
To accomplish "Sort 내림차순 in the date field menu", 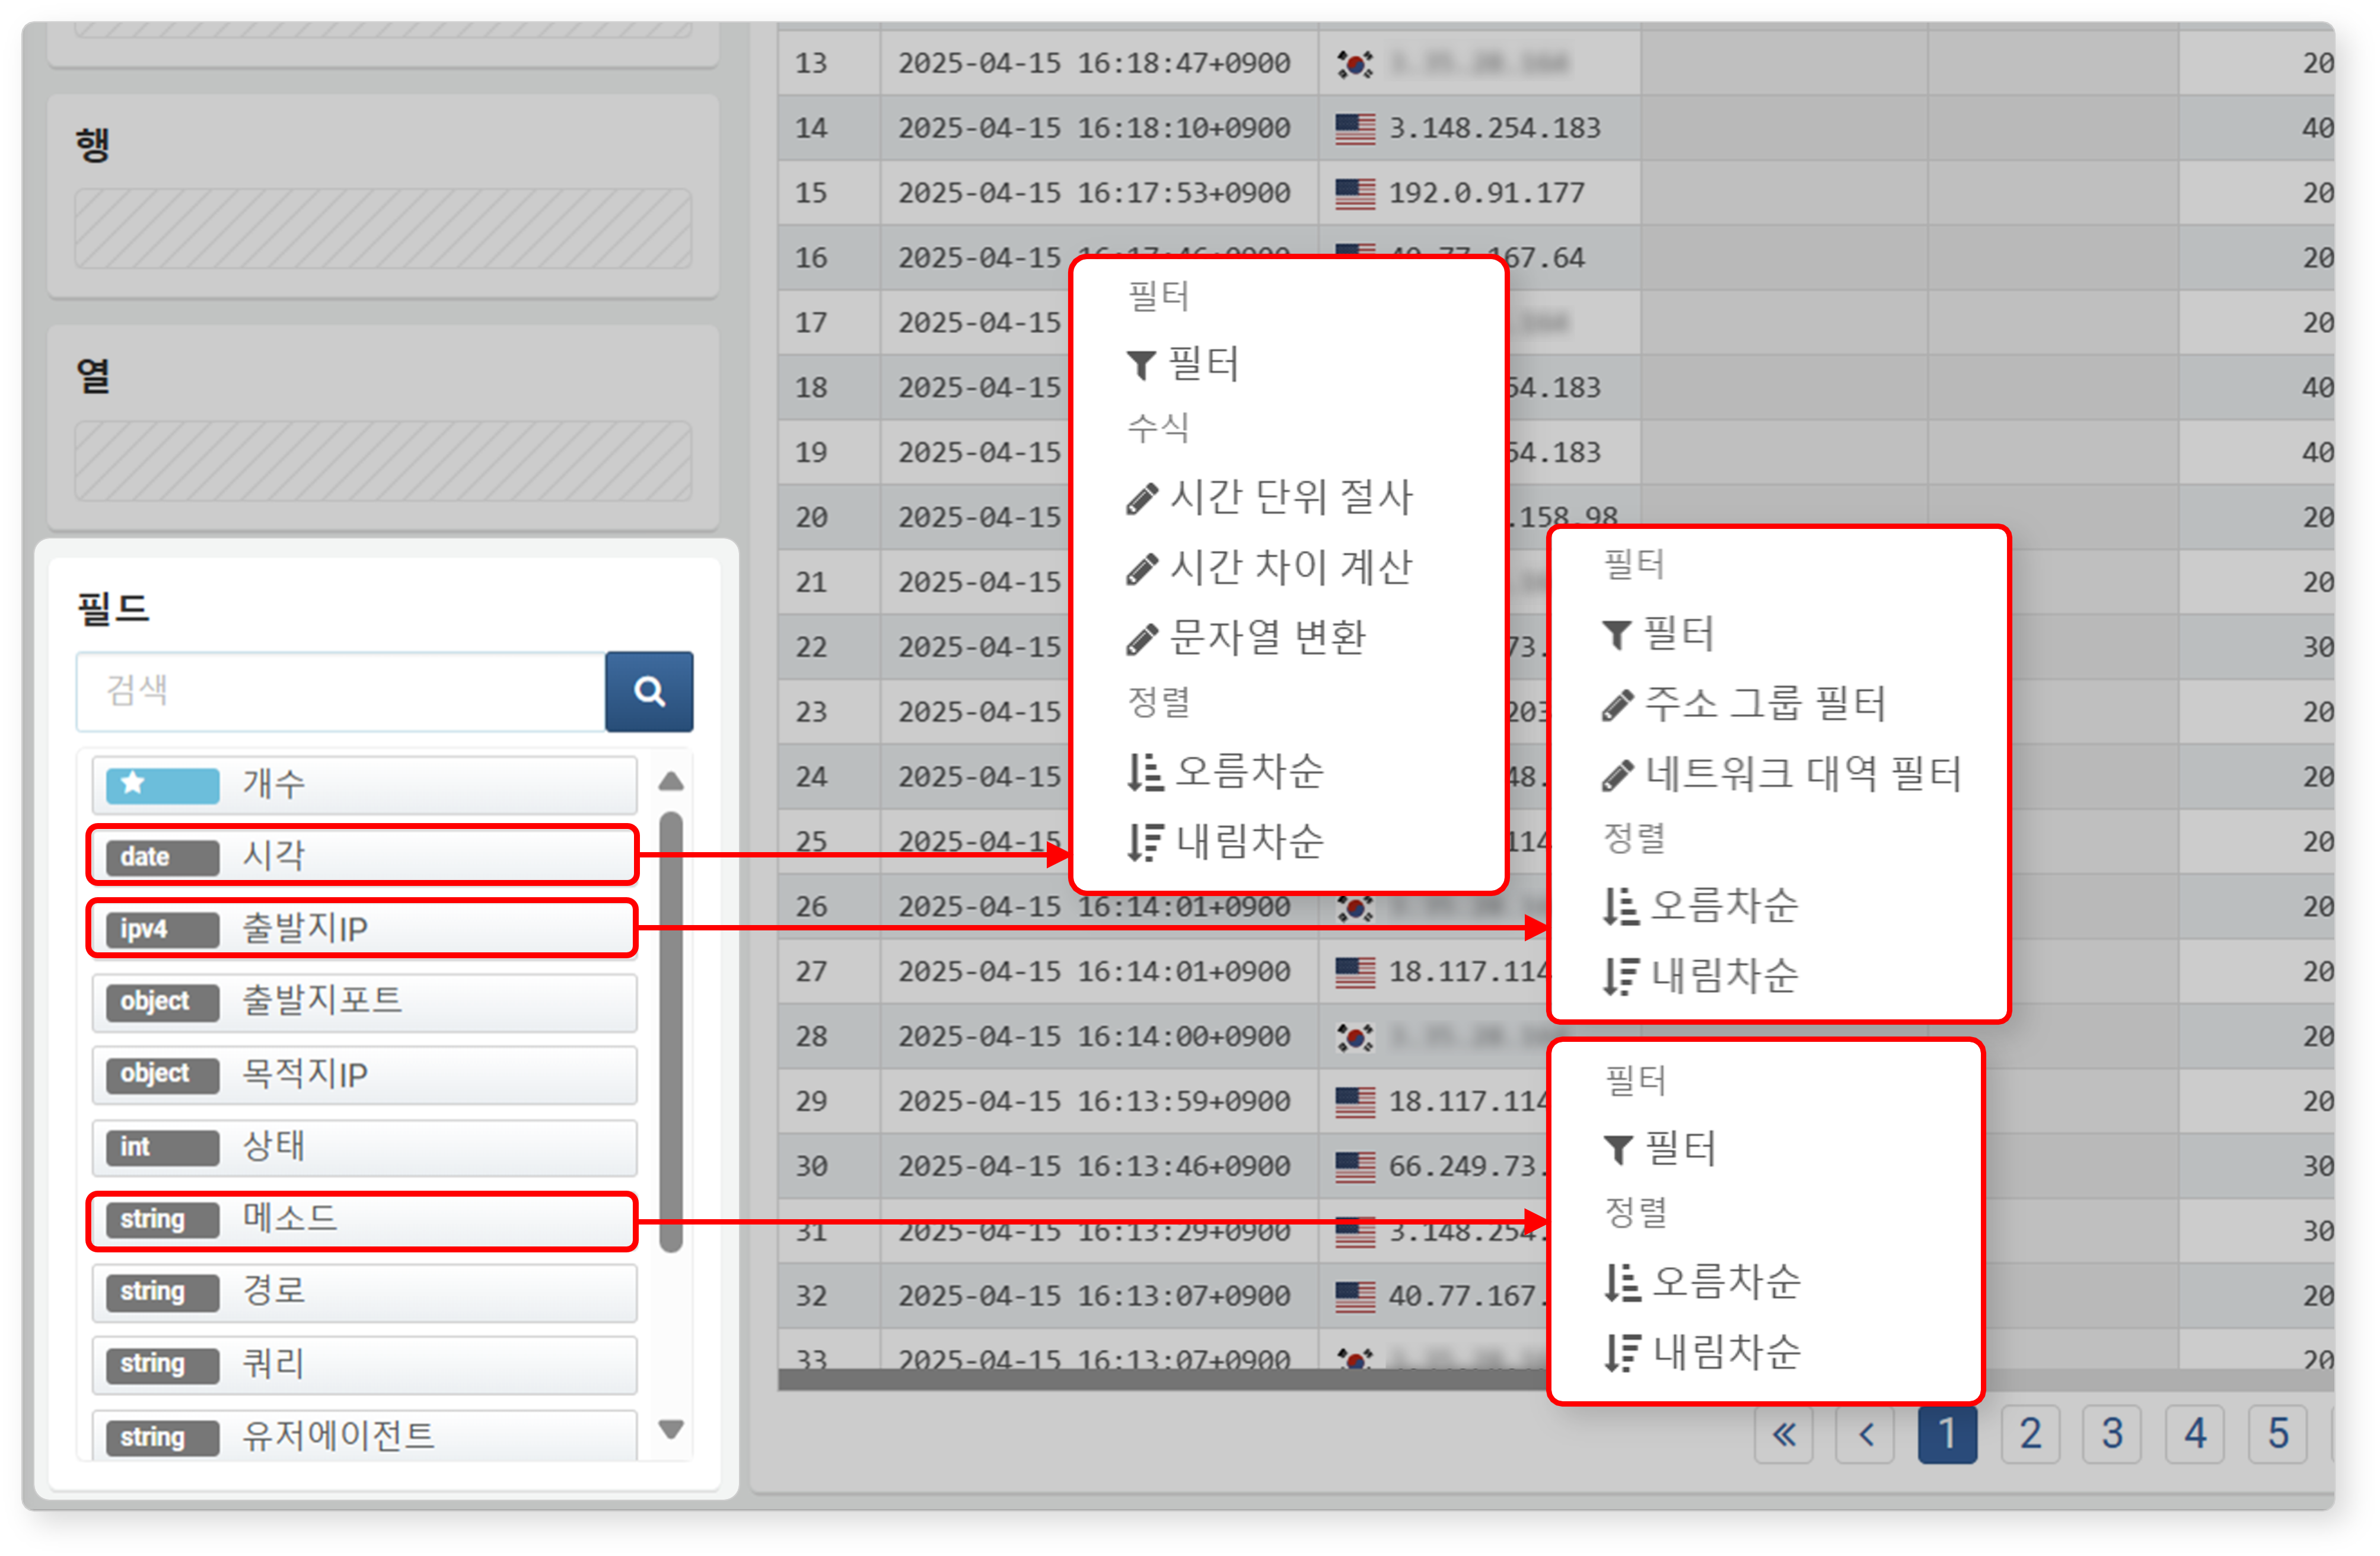I will 1225,842.
